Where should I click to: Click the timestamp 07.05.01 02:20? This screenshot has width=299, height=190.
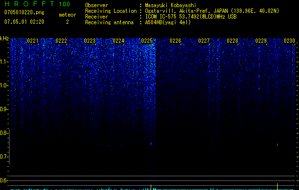(24, 22)
